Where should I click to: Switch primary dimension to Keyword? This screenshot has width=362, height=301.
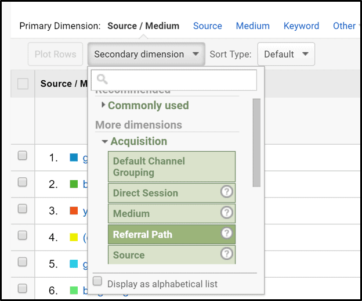[301, 26]
